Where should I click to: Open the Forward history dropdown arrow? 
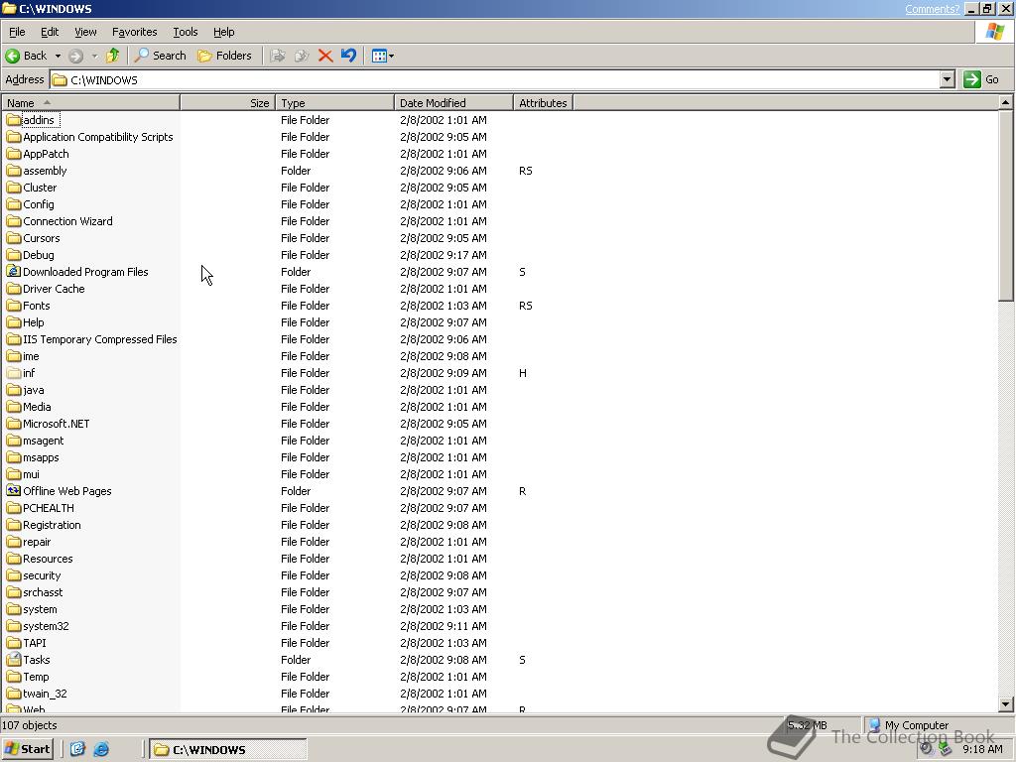tap(94, 56)
